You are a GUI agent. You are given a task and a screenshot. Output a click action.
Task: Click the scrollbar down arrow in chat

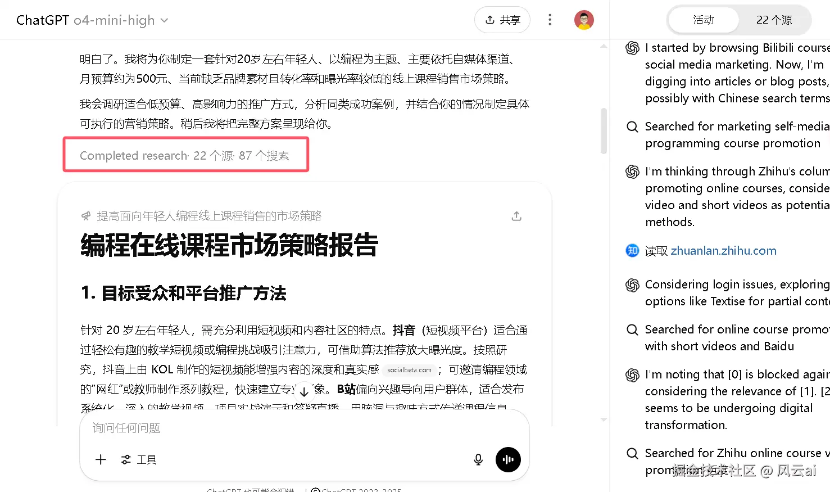604,419
